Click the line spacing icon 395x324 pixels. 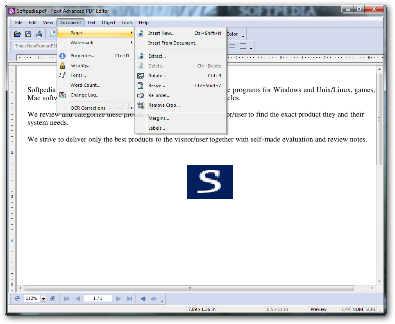(243, 46)
